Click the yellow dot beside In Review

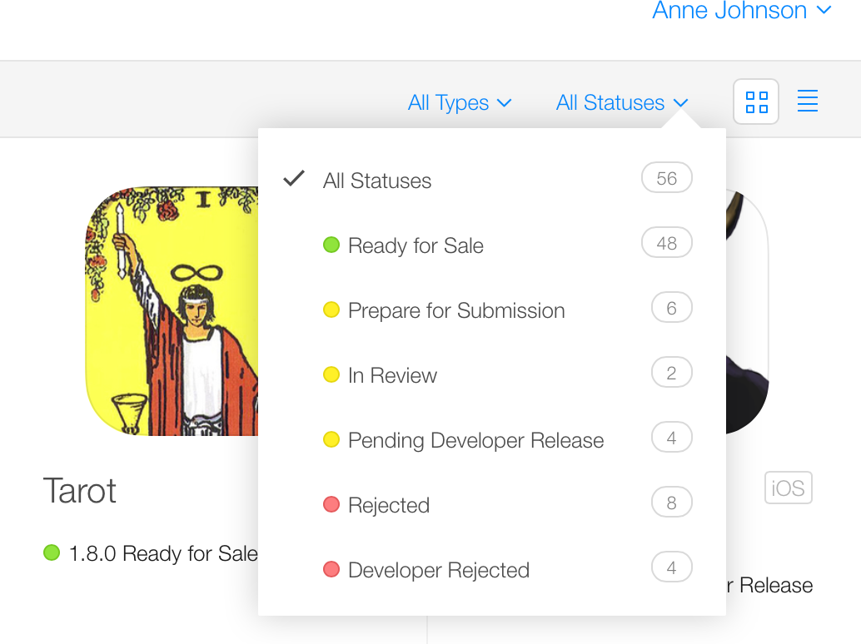(331, 375)
